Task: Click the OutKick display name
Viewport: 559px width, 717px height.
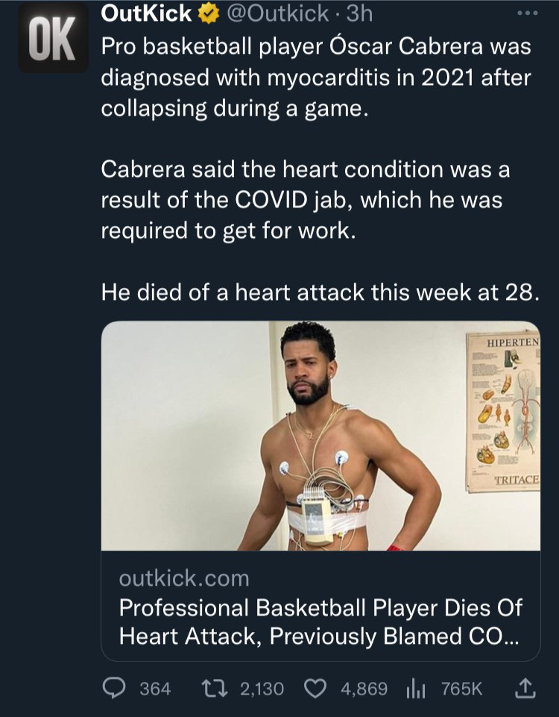Action: pyautogui.click(x=146, y=13)
